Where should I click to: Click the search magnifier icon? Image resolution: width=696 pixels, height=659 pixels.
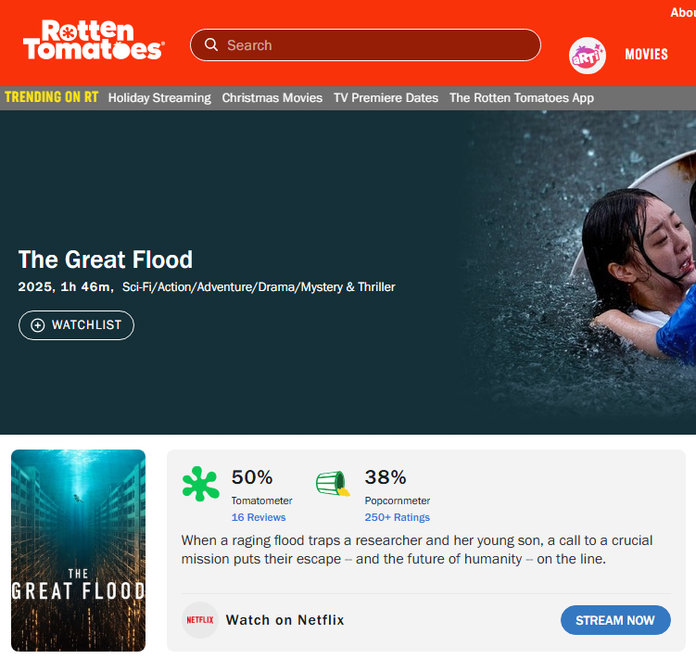pyautogui.click(x=211, y=44)
